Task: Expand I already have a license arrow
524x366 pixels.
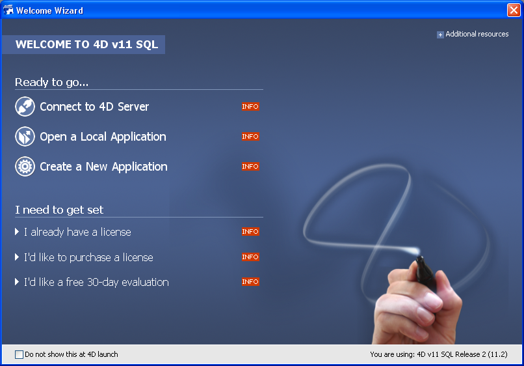Action: (x=18, y=232)
